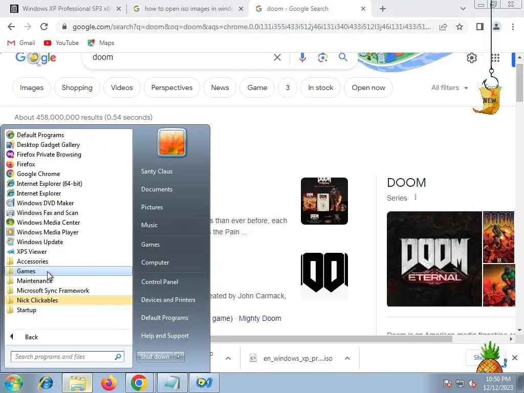
Task: Expand All filters dropdown
Action: click(449, 88)
